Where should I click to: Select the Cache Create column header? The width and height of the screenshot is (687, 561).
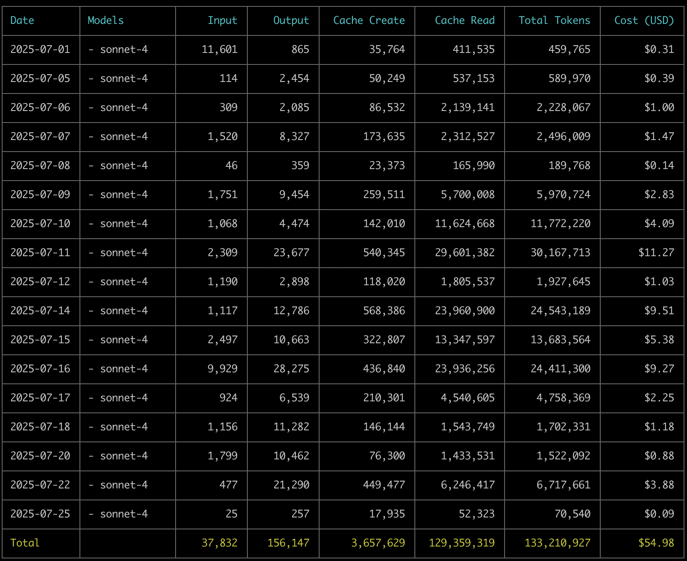click(x=369, y=20)
